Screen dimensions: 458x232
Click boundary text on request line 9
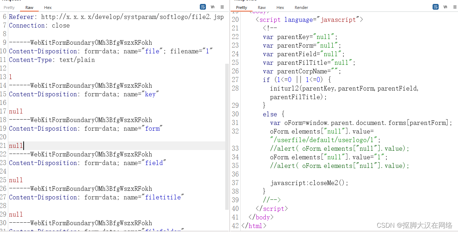click(81, 43)
